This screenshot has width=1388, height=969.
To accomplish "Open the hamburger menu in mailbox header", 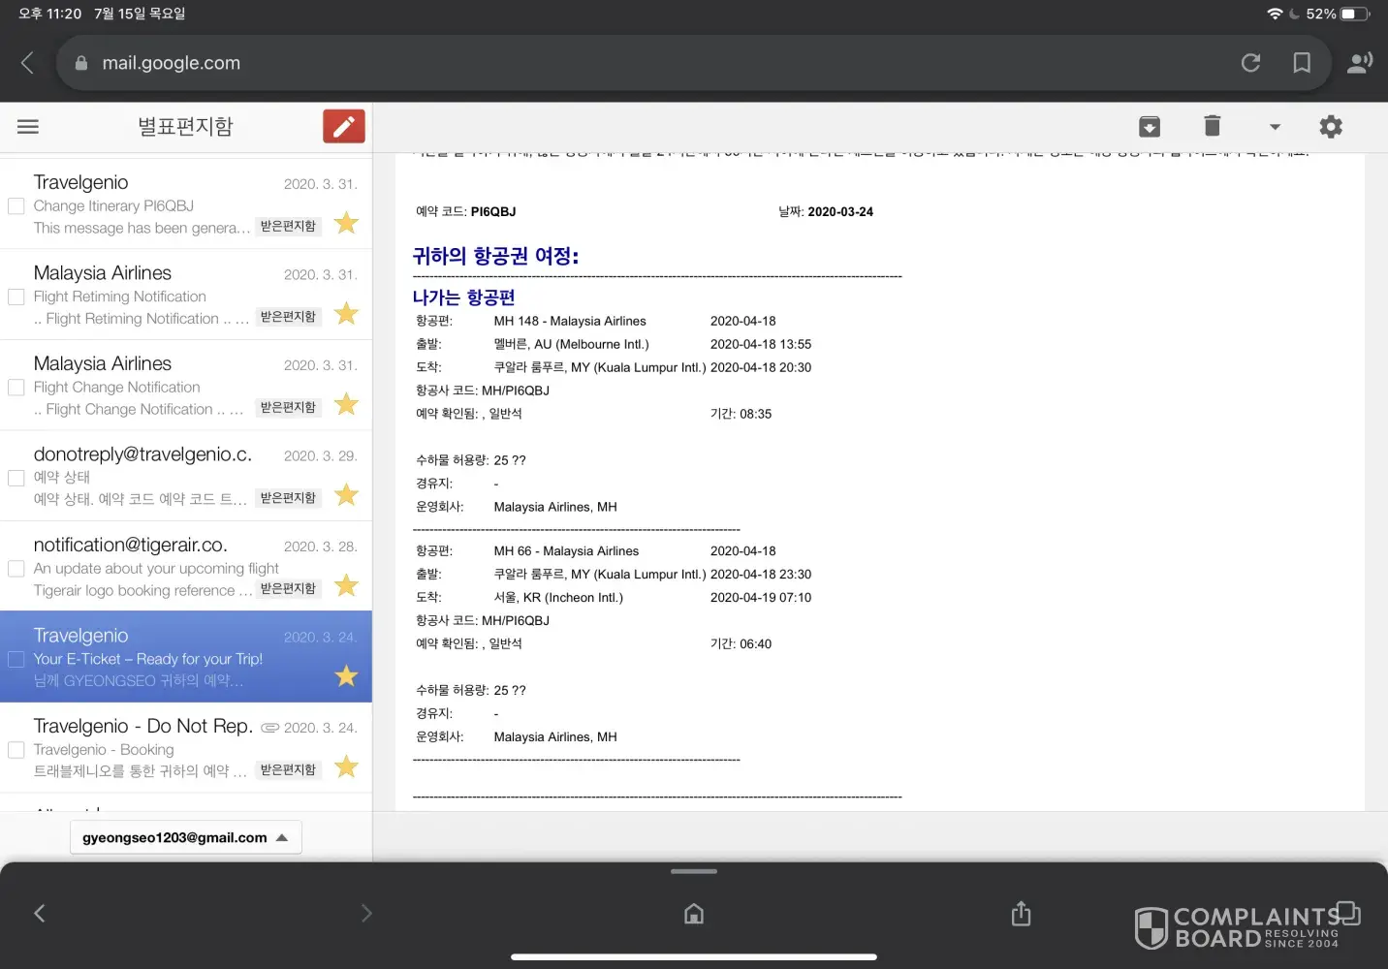I will (x=28, y=127).
